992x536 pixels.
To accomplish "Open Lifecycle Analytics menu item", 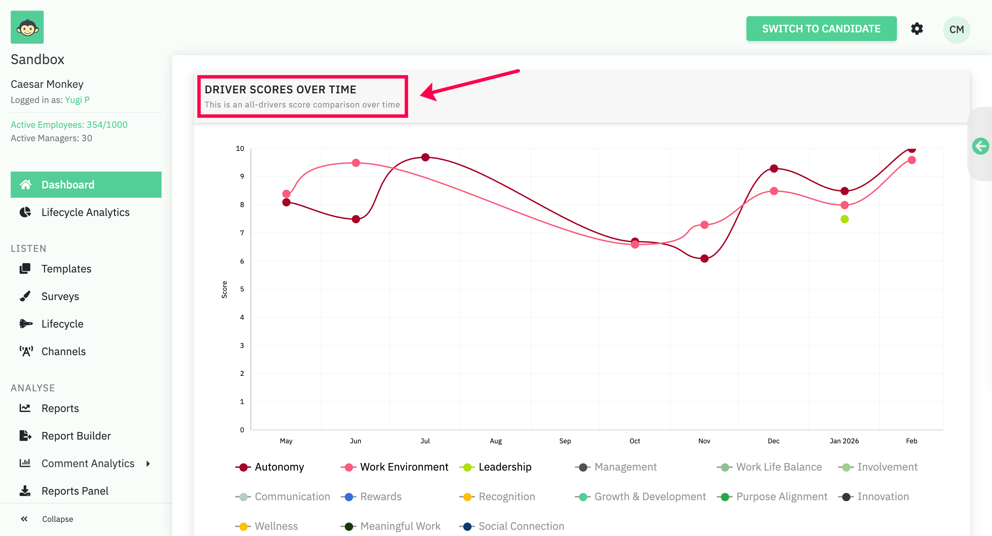I will tap(85, 212).
